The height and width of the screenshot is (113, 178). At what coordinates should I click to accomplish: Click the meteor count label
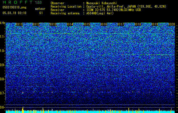(x=40, y=9)
